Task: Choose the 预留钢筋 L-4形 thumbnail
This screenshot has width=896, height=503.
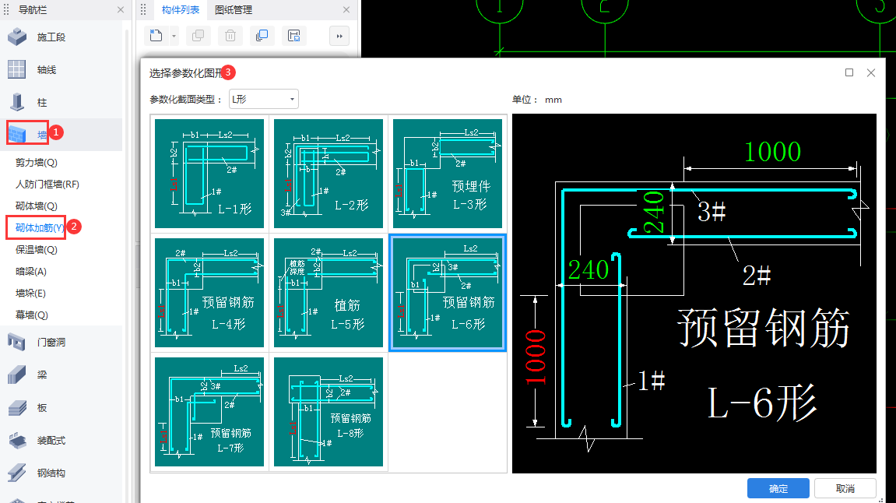Action: pos(209,293)
